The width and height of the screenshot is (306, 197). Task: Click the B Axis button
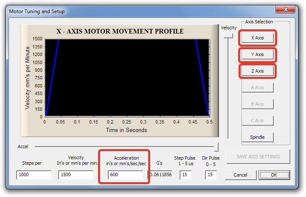tap(258, 104)
